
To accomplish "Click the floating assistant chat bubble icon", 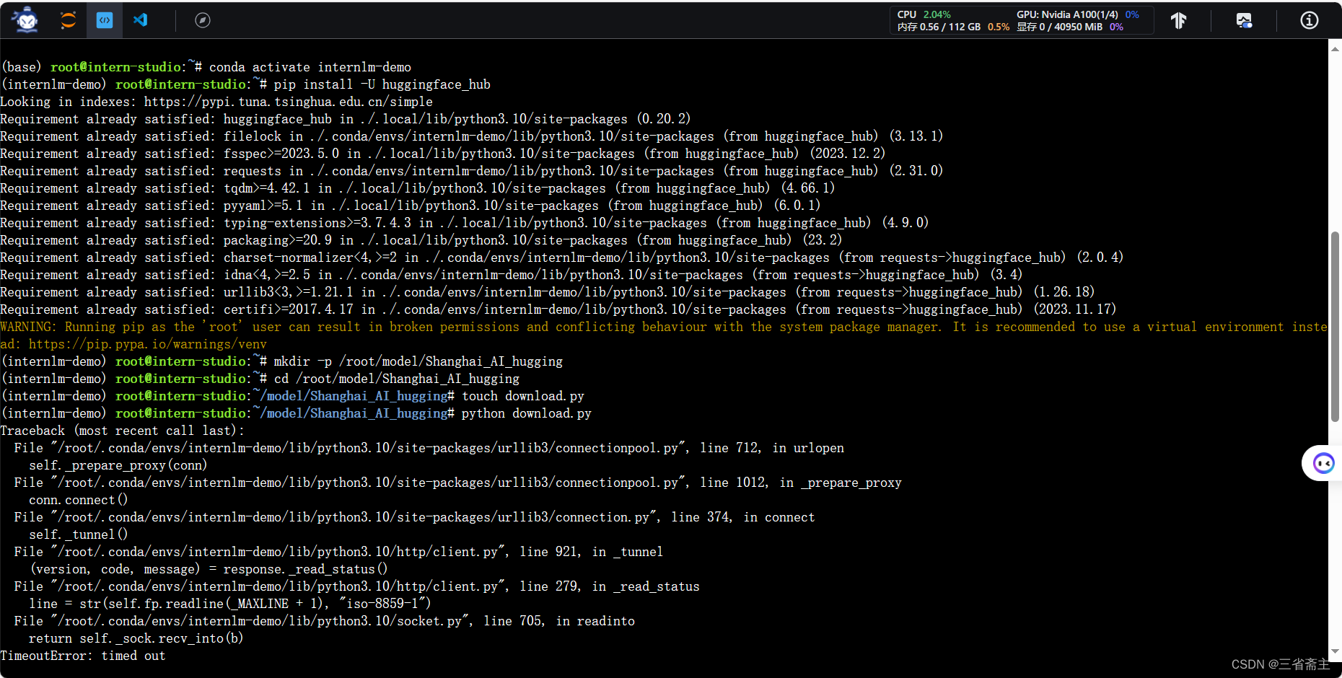I will [x=1323, y=463].
